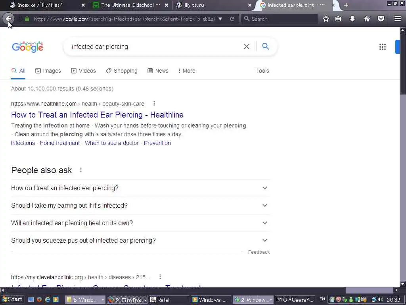Image resolution: width=406 pixels, height=305 pixels.
Task: Show bookmarks list icon in toolbar
Action: [338, 19]
